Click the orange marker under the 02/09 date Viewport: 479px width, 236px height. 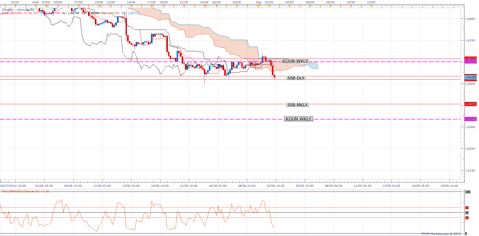pyautogui.click(x=269, y=6)
